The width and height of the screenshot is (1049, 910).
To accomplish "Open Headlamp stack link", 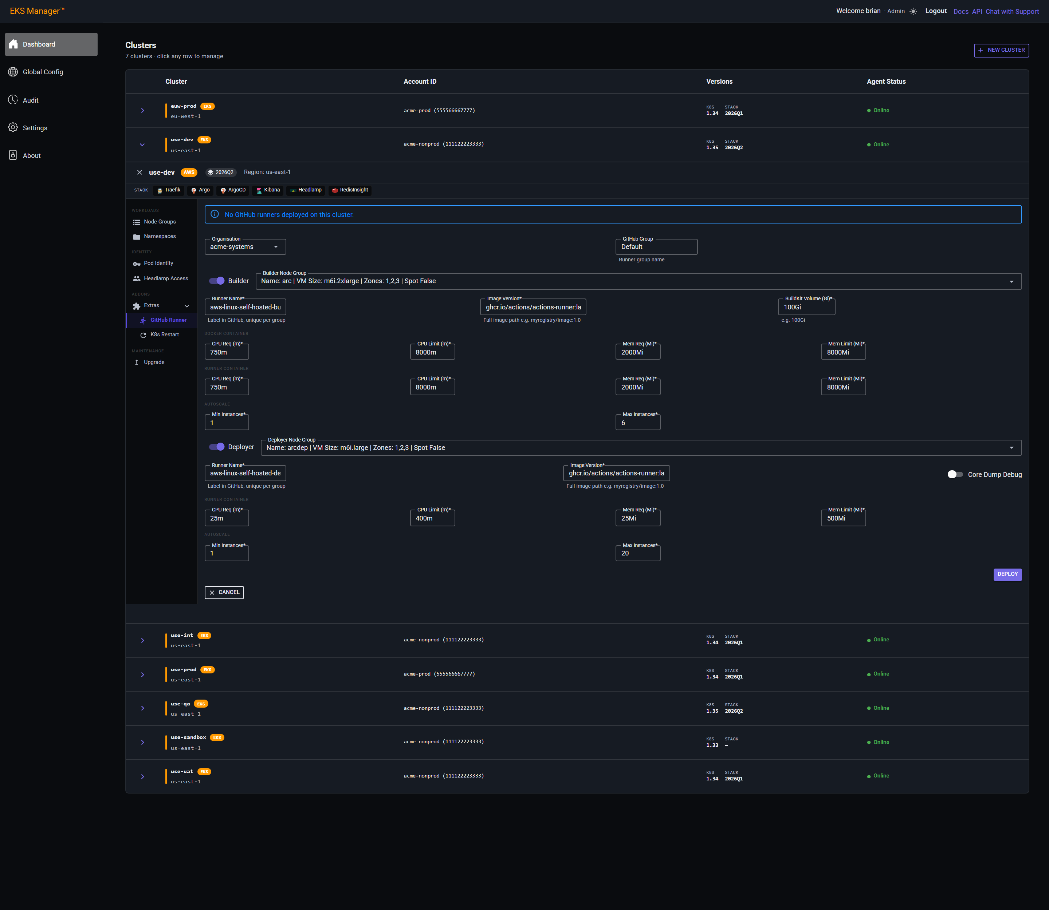I will point(306,190).
